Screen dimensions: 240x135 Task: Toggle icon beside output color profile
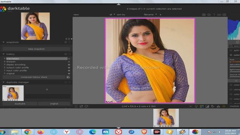coord(69,67)
